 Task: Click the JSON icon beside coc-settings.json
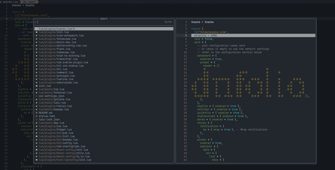pos(37,96)
